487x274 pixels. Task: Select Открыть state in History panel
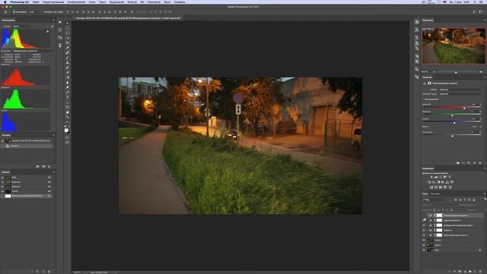click(27, 145)
